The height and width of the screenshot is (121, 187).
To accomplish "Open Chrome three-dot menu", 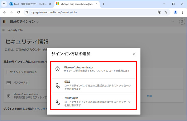I will [x=182, y=12].
